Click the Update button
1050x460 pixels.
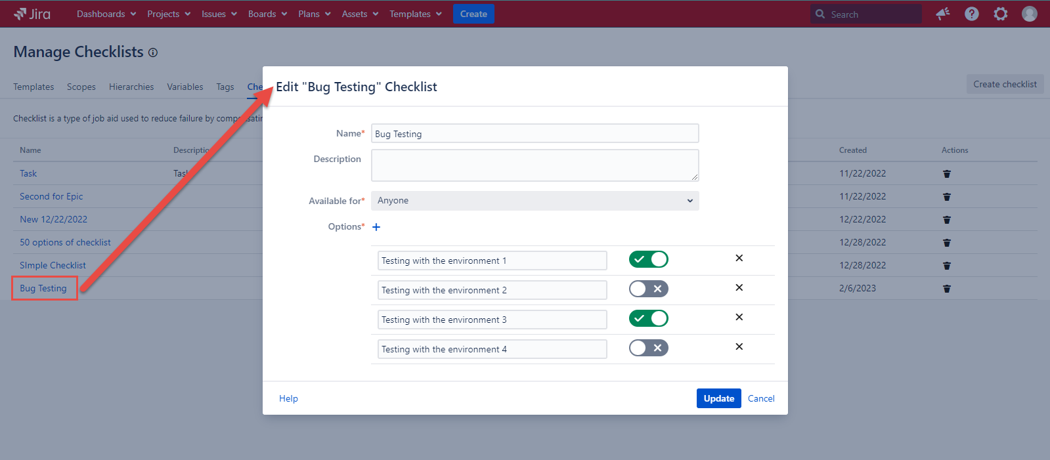point(718,398)
